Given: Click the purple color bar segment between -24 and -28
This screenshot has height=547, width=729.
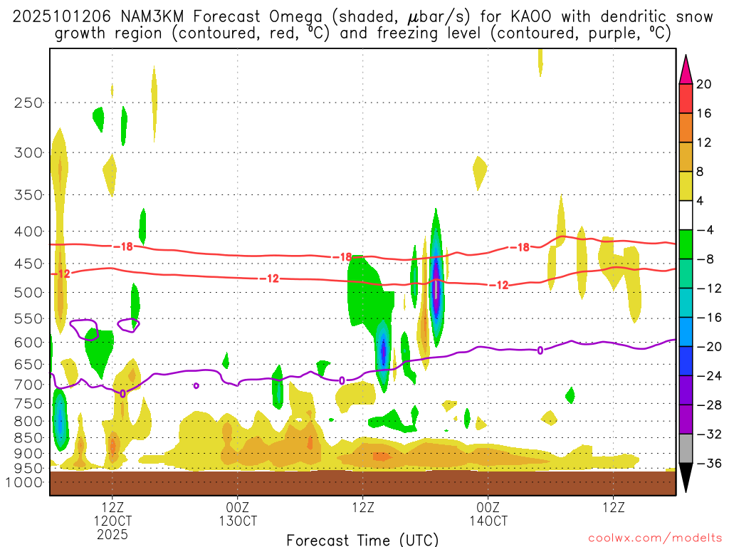Looking at the screenshot, I should [686, 390].
